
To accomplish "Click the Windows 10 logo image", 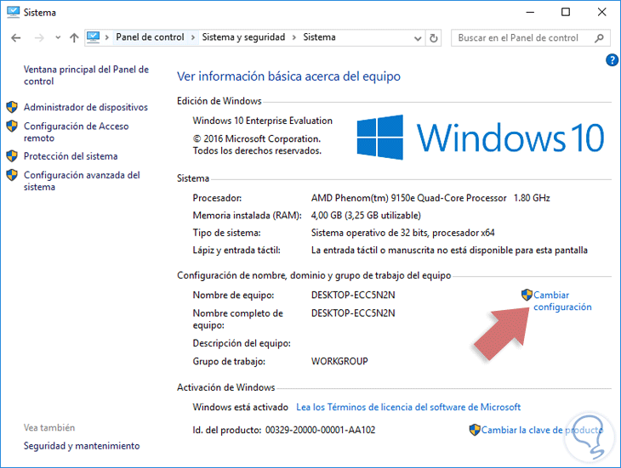I will coord(481,137).
